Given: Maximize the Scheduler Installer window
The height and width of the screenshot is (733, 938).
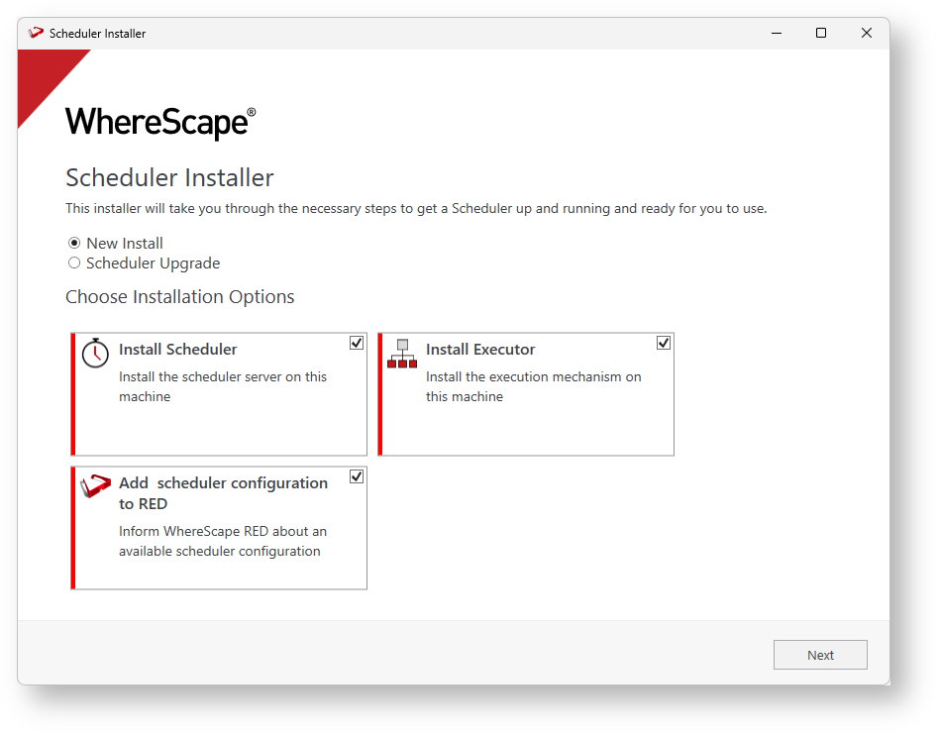Looking at the screenshot, I should [821, 33].
